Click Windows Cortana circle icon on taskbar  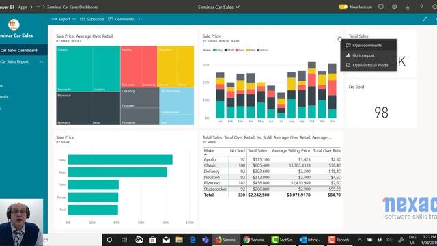(x=109, y=240)
